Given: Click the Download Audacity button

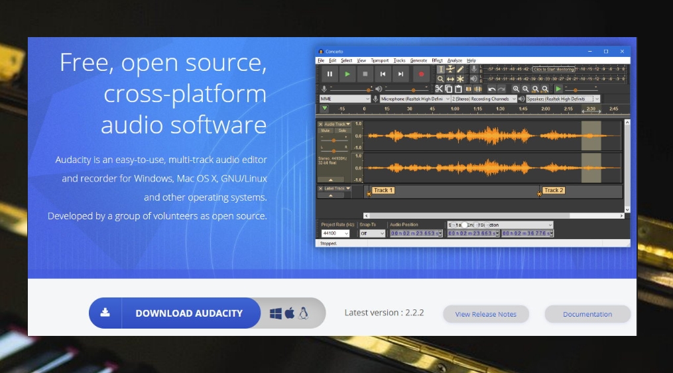Looking at the screenshot, I should [x=174, y=313].
